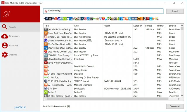
Task: Click the favorite star in search box
Action: [46, 11]
